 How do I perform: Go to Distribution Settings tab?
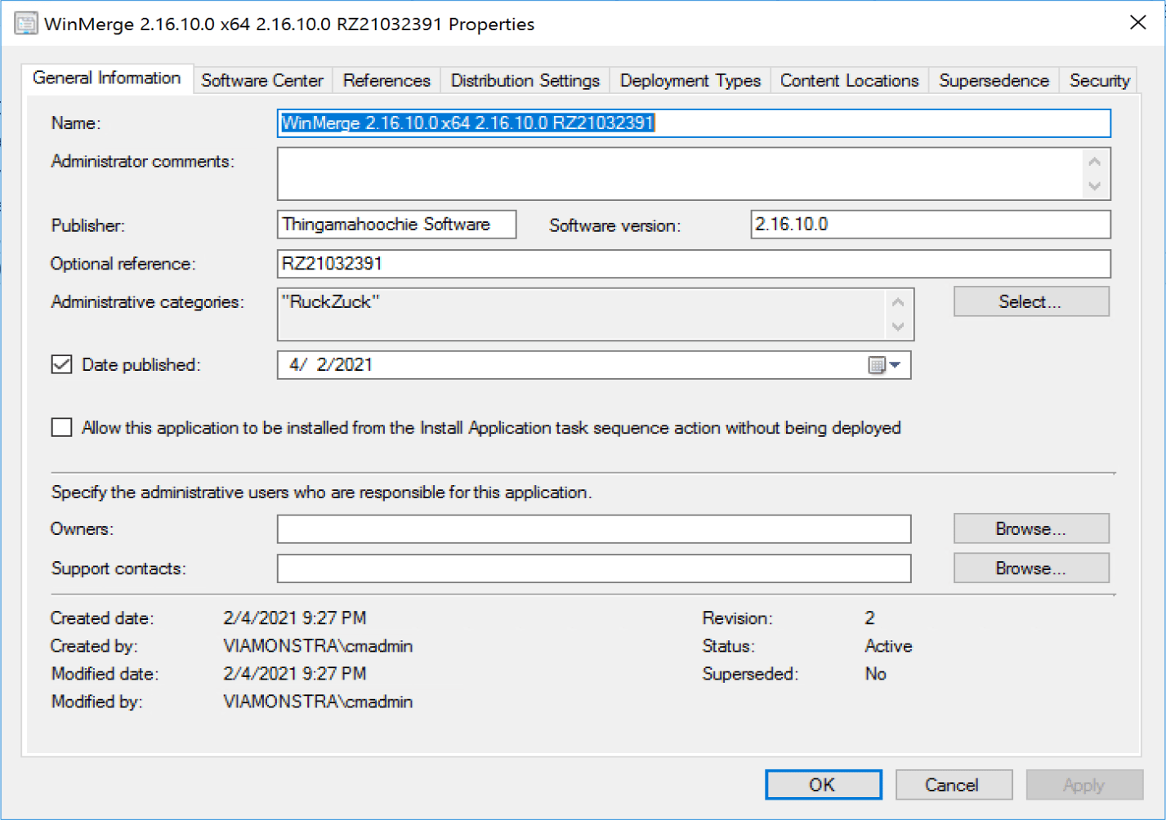(525, 80)
